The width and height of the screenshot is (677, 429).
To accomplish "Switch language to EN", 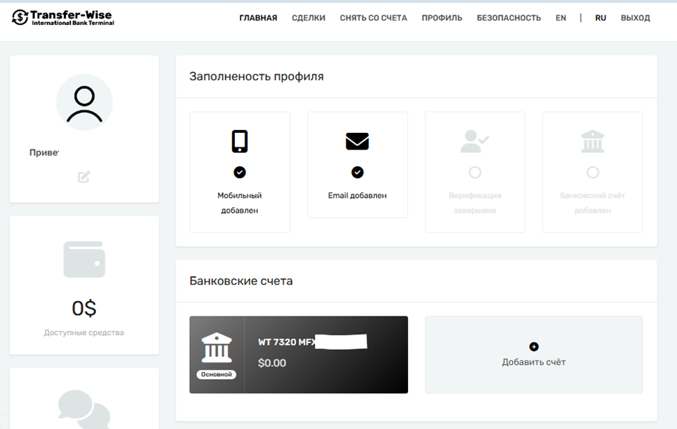I will coord(561,17).
